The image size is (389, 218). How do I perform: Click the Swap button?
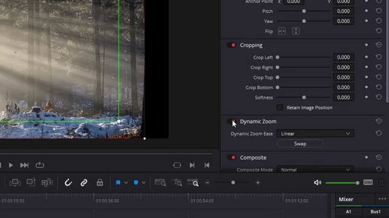point(300,144)
